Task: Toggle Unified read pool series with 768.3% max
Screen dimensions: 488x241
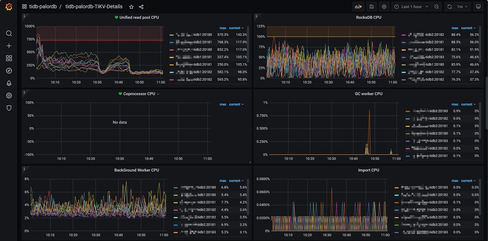Action: [194, 42]
